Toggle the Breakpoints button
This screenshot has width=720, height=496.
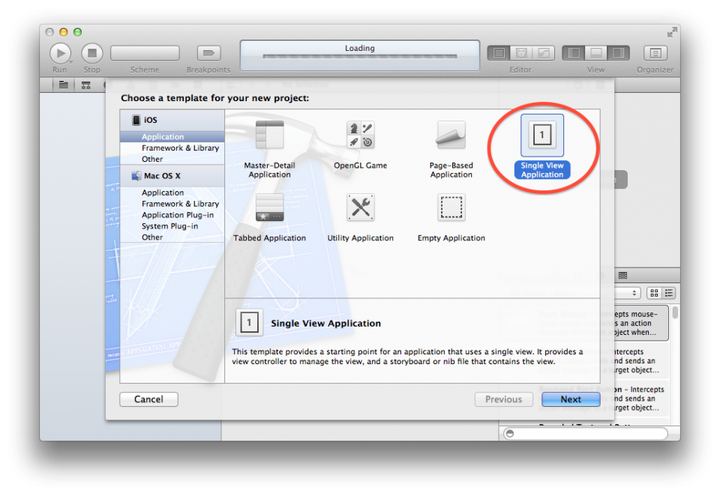(208, 53)
